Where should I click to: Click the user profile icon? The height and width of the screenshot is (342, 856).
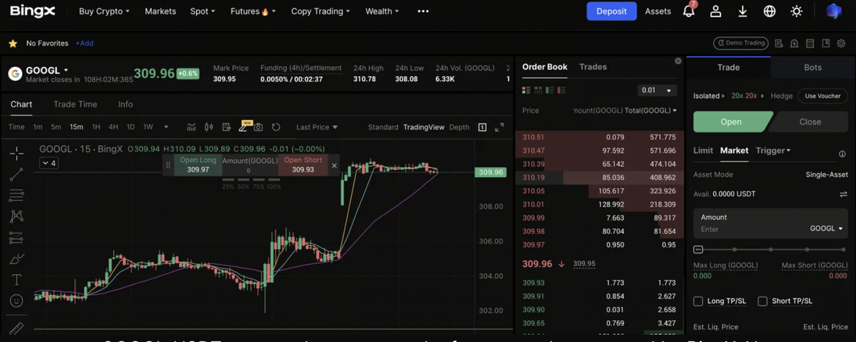pyautogui.click(x=716, y=11)
